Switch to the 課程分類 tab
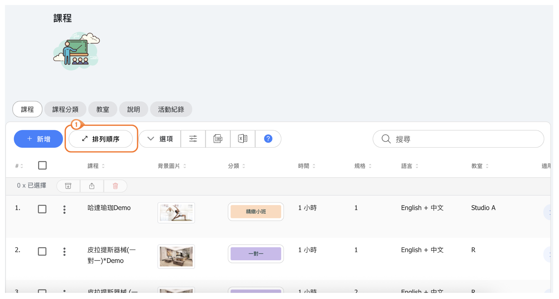This screenshot has height=299, width=559. [x=65, y=110]
